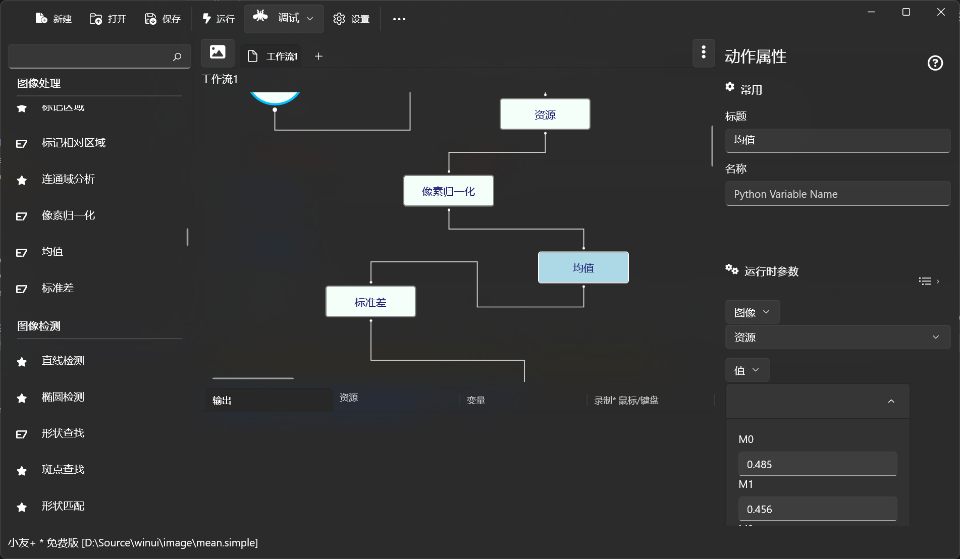This screenshot has height=559, width=960.
Task: Switch to the 变量 tab
Action: coord(475,401)
